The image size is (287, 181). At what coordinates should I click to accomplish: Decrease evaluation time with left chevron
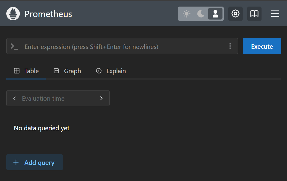(14, 98)
